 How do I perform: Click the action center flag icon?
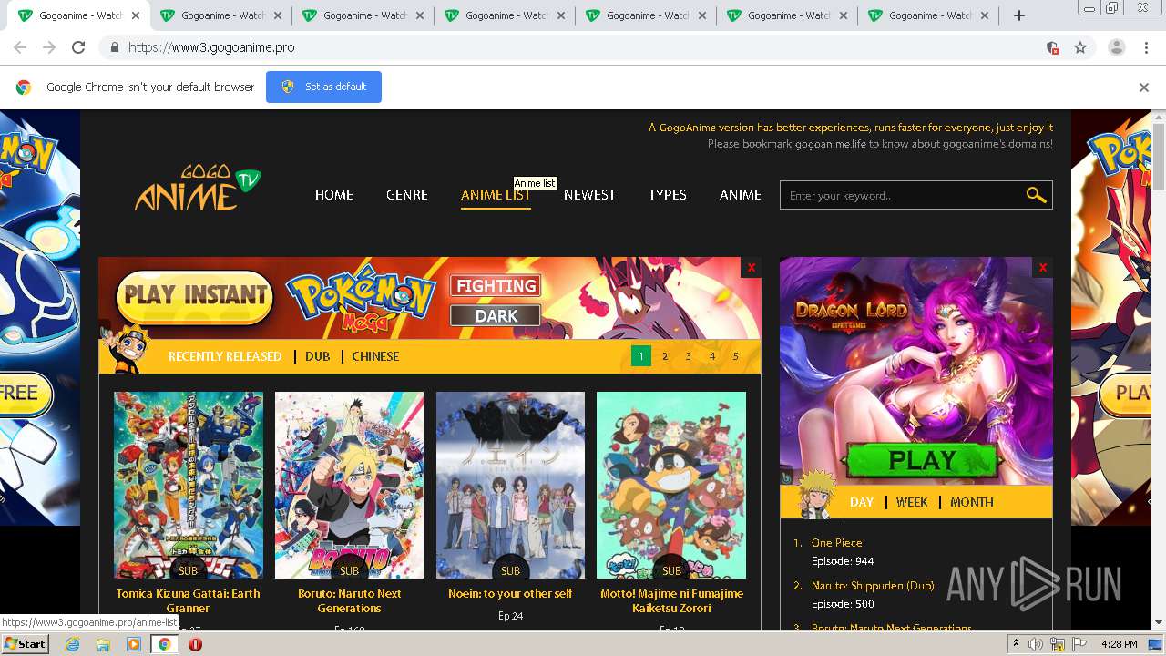[x=1079, y=644]
